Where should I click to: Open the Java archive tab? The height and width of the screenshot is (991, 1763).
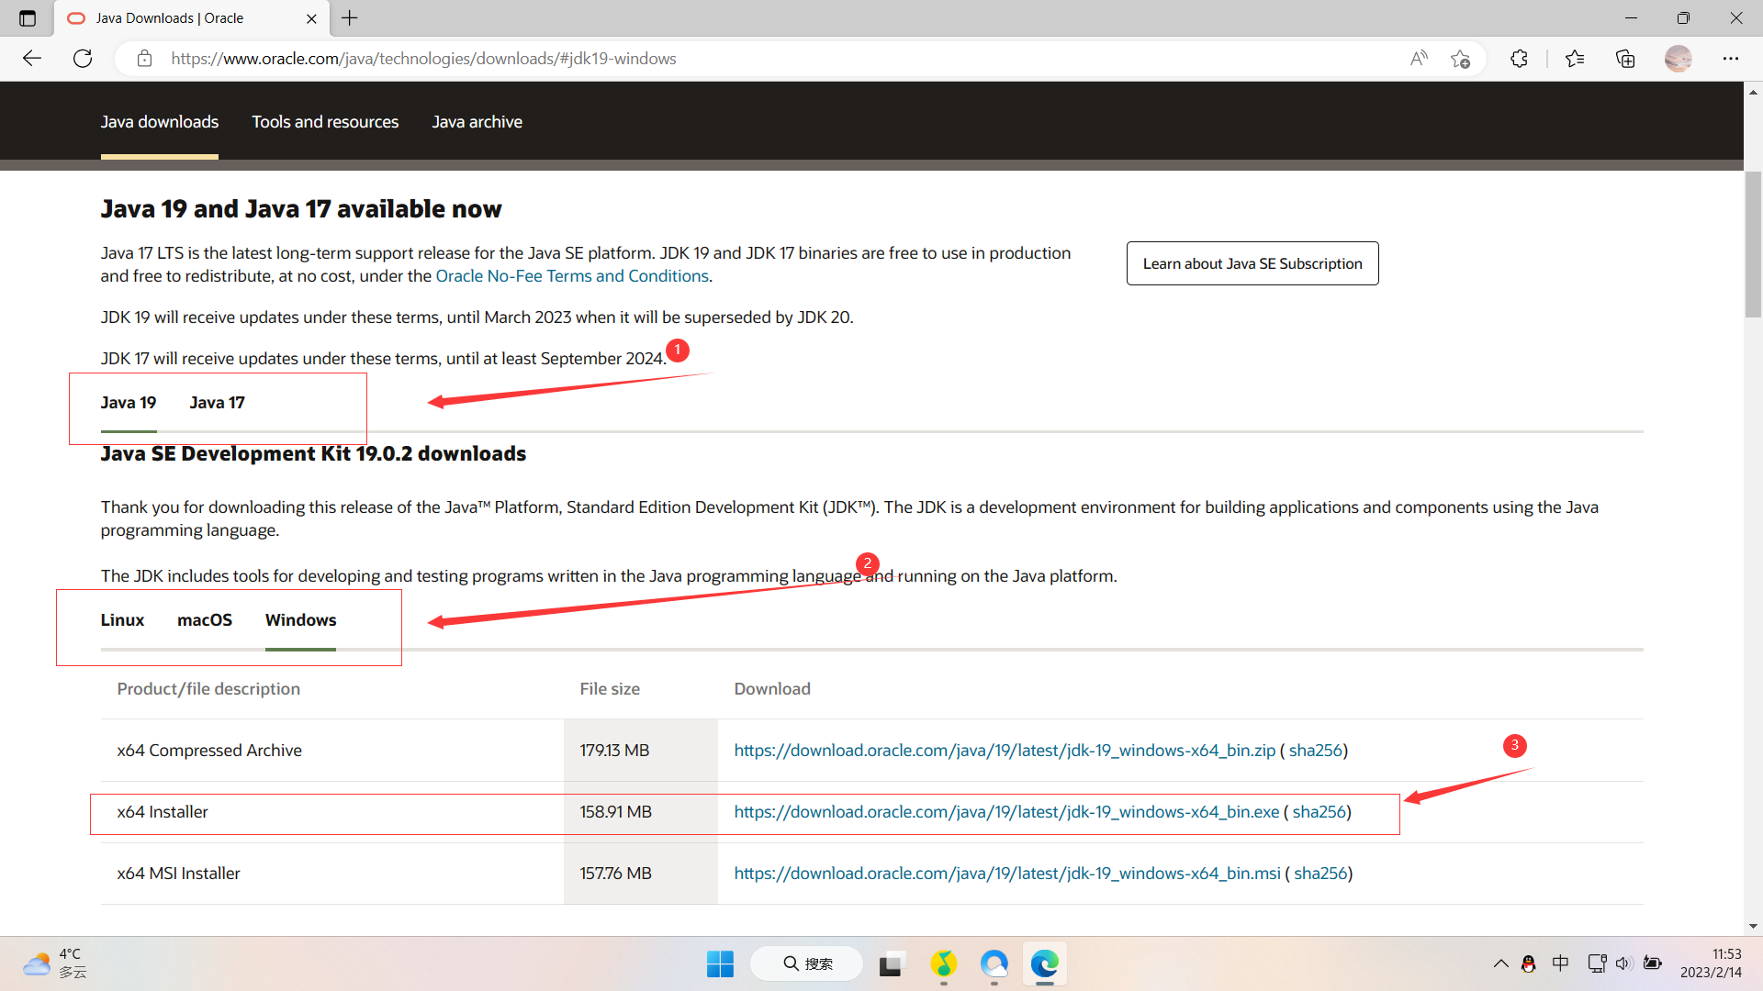tap(477, 122)
